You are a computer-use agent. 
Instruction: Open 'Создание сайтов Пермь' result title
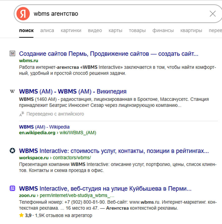click(109, 54)
